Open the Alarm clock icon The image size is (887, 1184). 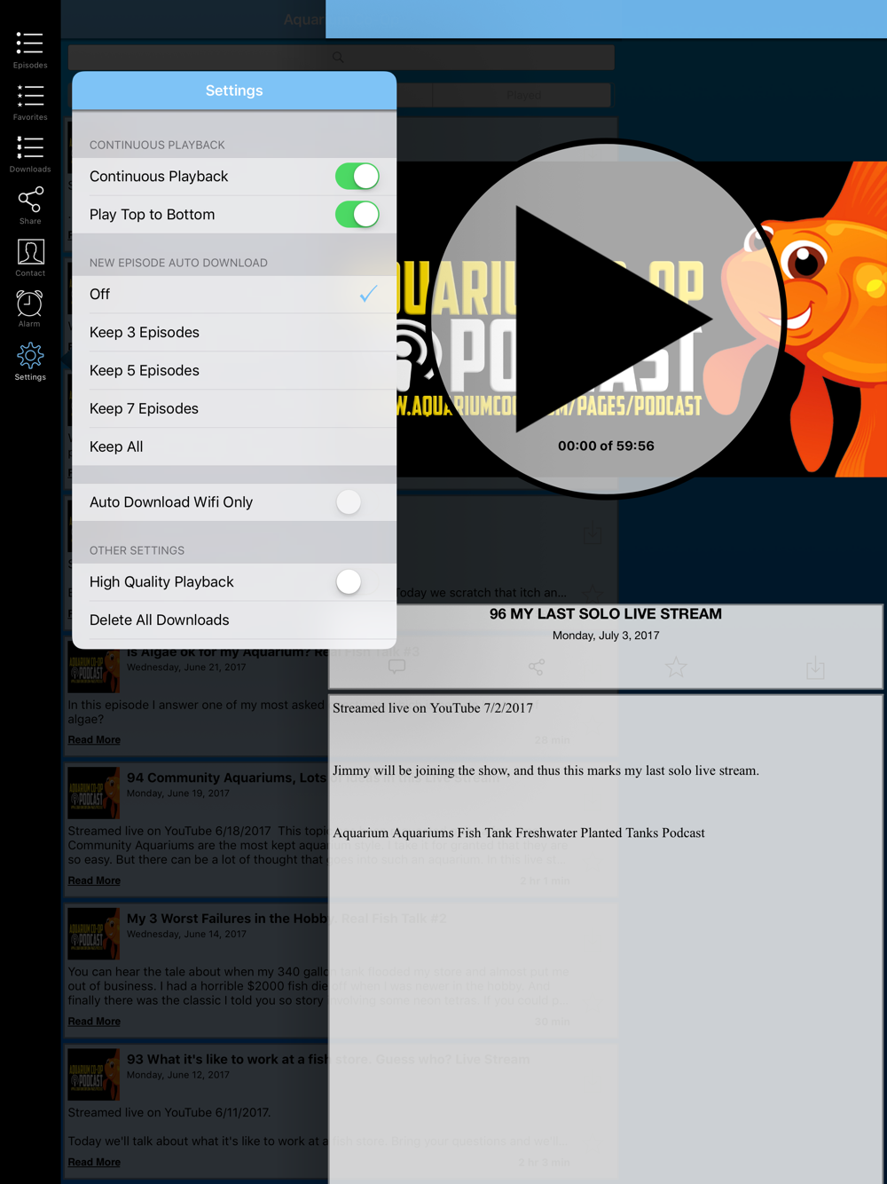tap(29, 309)
